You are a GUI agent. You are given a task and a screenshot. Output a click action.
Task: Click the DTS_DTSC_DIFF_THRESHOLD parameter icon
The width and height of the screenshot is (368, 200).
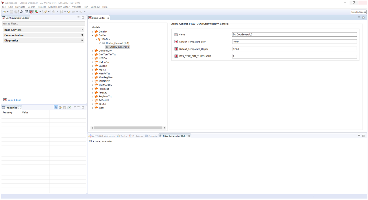pyautogui.click(x=176, y=56)
